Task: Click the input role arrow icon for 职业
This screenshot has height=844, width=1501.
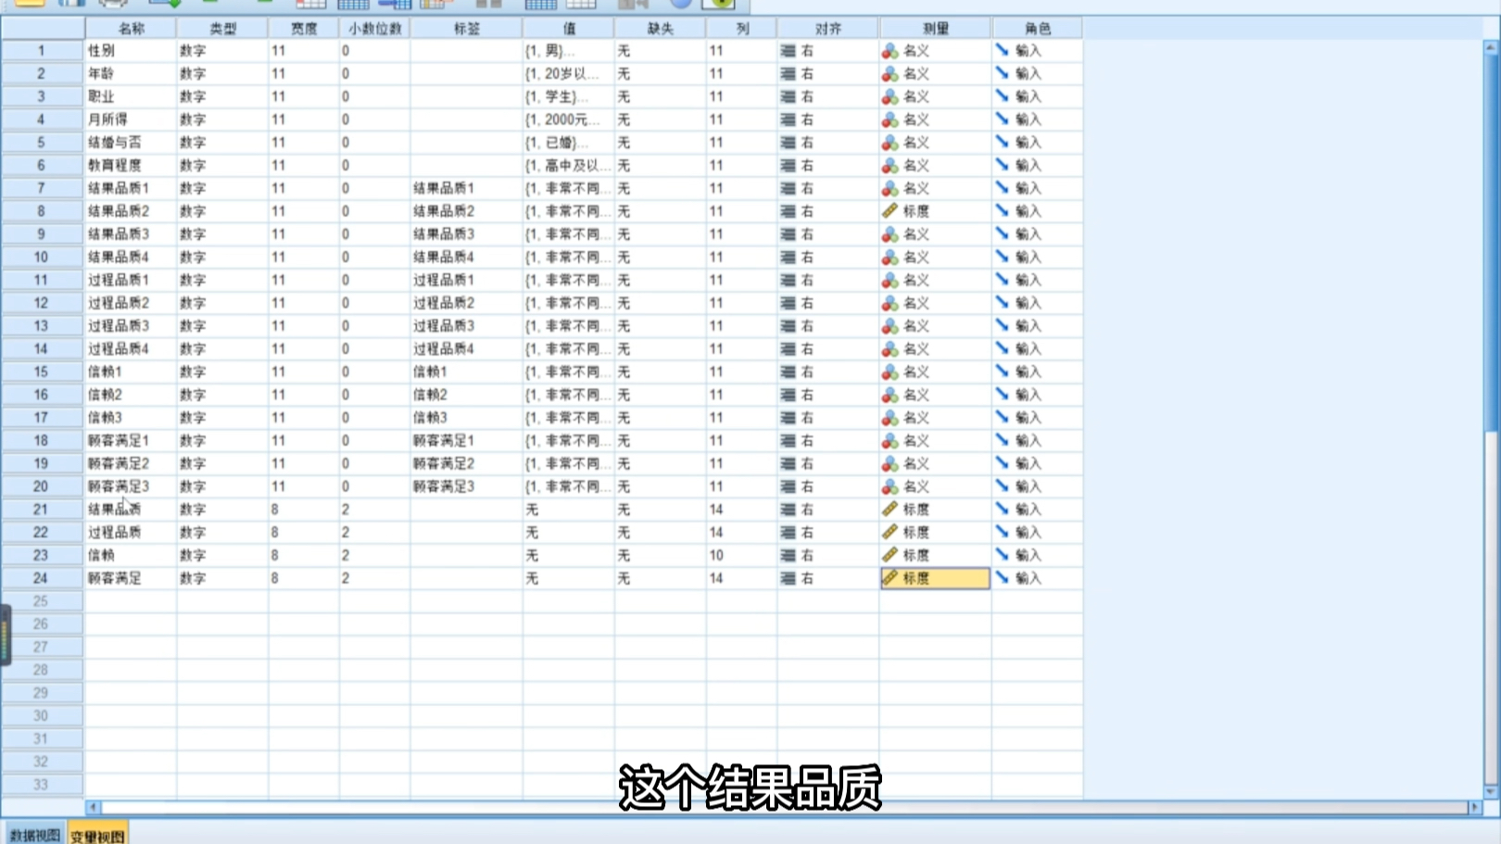Action: (x=1002, y=96)
